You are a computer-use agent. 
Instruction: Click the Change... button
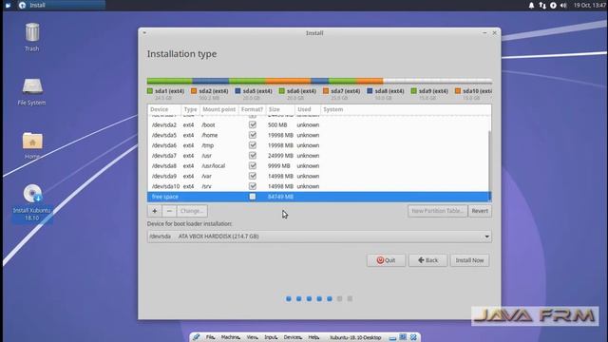click(x=192, y=211)
